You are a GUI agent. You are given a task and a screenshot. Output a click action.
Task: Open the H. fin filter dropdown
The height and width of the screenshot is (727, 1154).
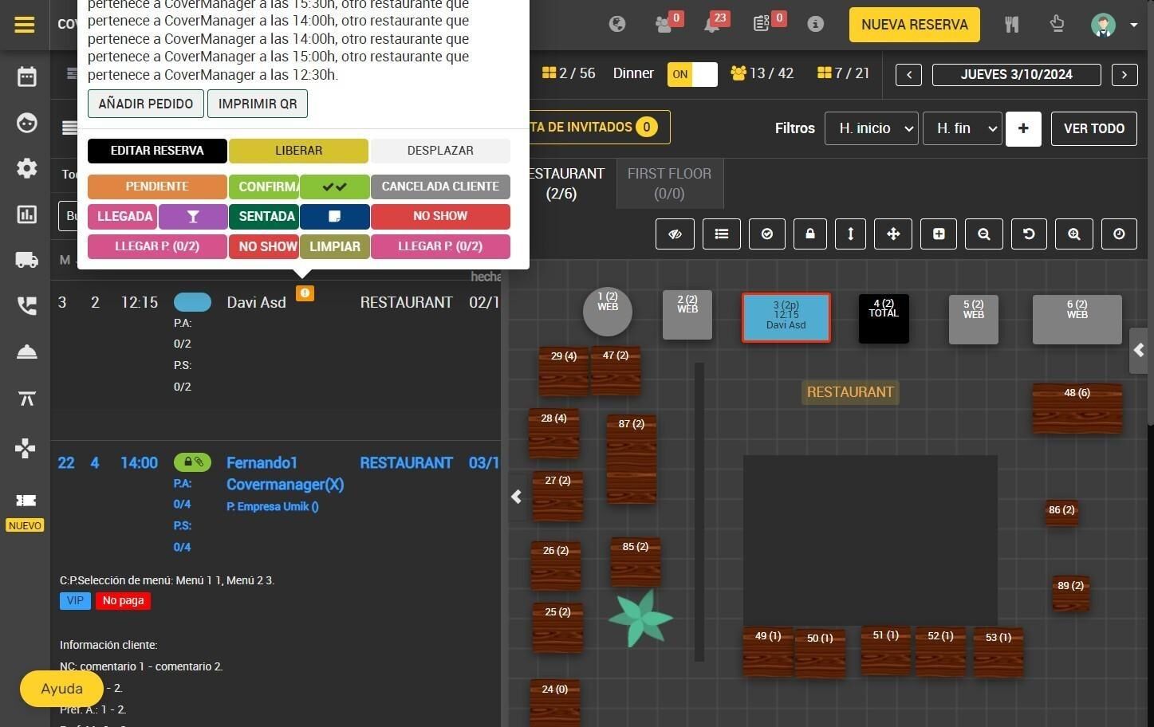pyautogui.click(x=963, y=128)
